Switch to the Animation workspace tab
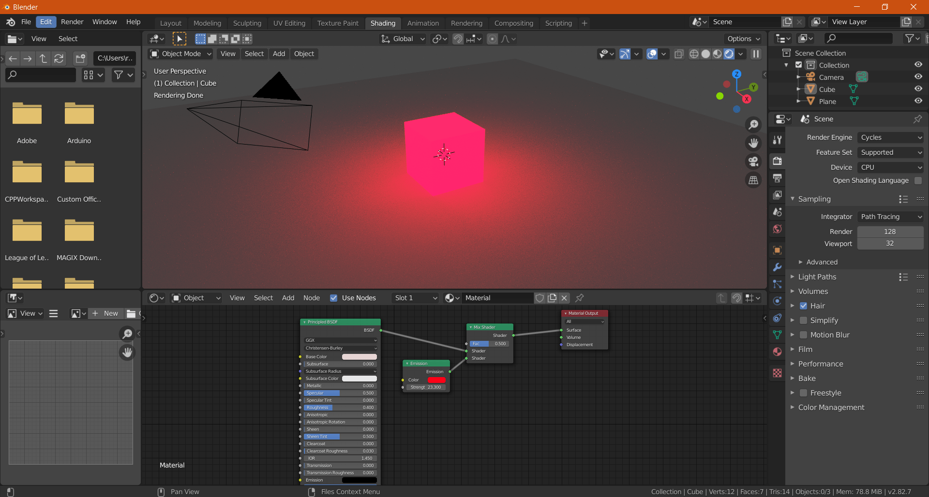Image resolution: width=929 pixels, height=497 pixels. point(423,23)
